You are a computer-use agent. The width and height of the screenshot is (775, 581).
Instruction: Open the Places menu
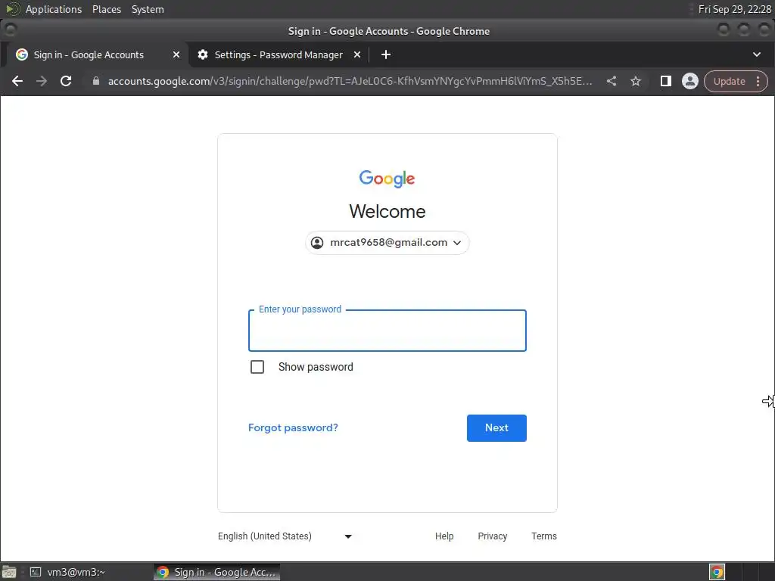click(x=107, y=9)
